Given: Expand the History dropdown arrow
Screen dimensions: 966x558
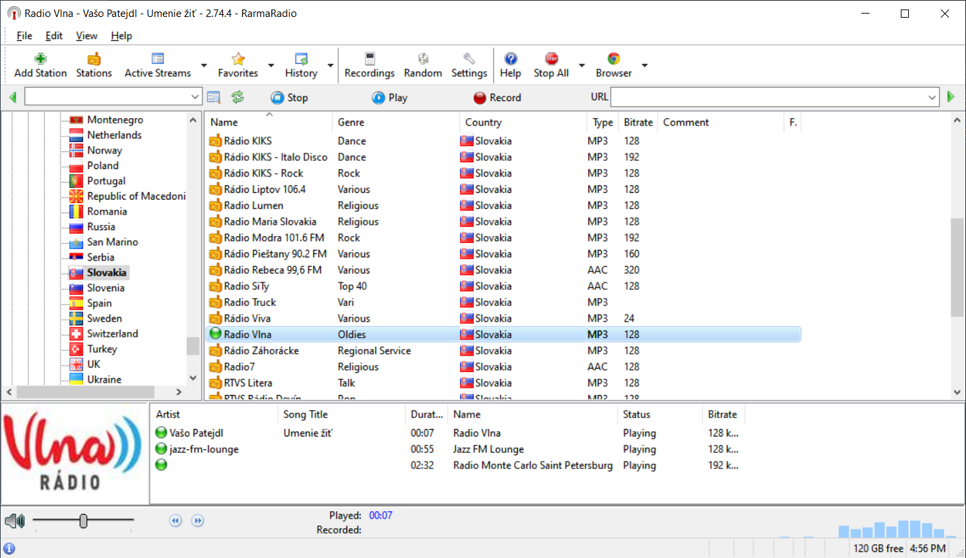Looking at the screenshot, I should (330, 66).
